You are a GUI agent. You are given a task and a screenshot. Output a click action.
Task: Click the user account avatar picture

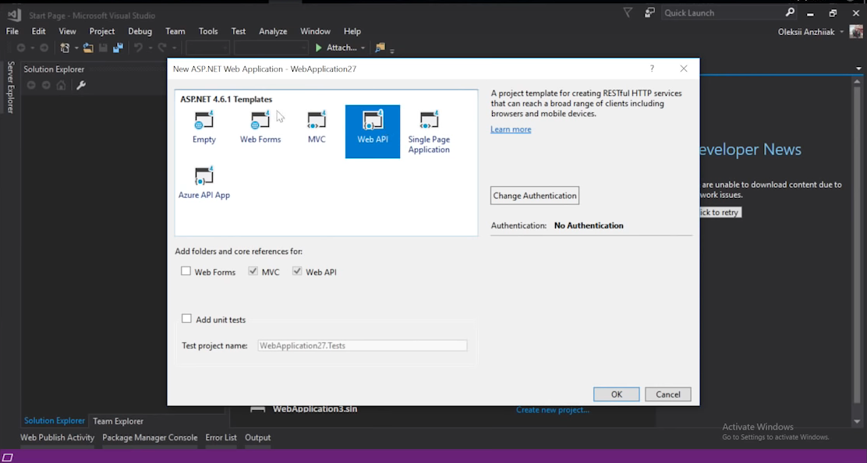click(856, 31)
